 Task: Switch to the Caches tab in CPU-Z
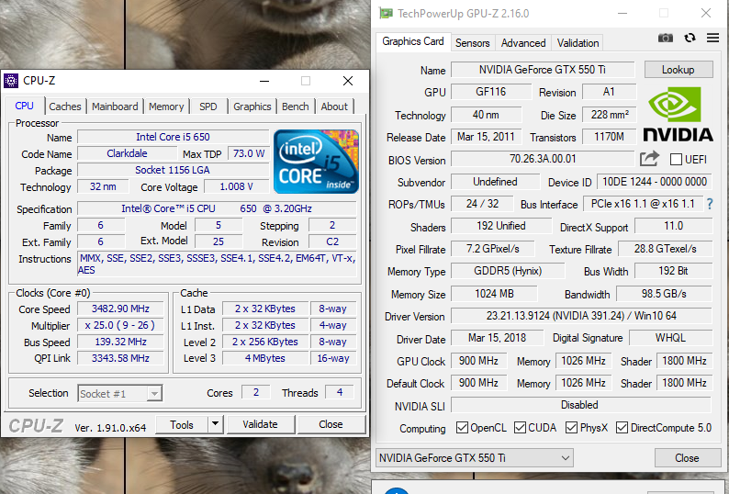click(x=65, y=107)
